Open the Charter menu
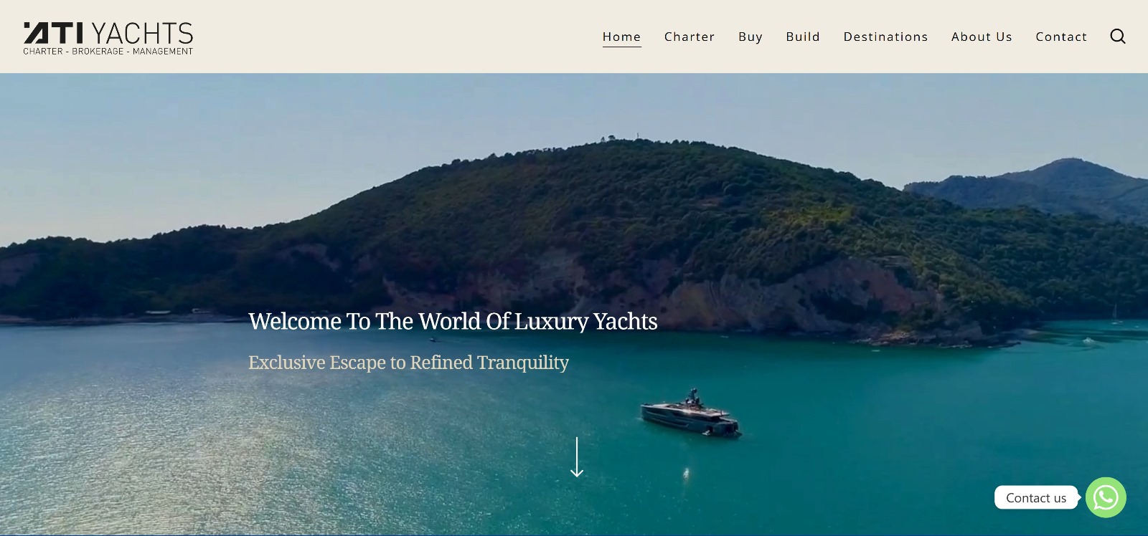 point(690,37)
